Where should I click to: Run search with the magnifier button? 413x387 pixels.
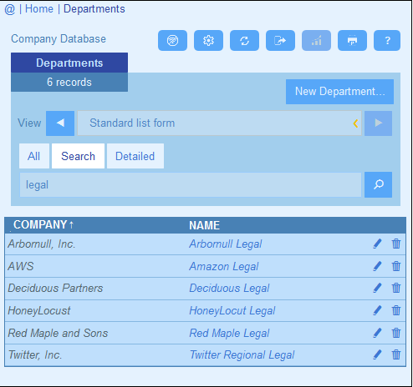(378, 184)
